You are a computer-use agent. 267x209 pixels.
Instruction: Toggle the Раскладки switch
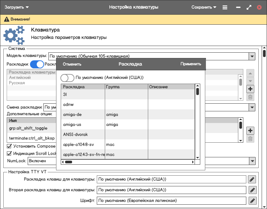pyautogui.click(x=37, y=64)
